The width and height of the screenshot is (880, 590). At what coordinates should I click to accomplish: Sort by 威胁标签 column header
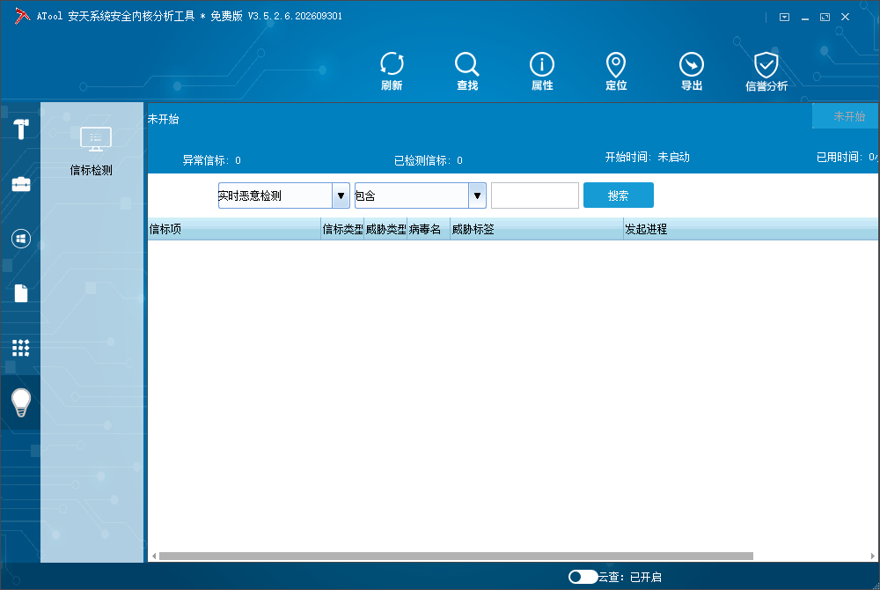537,229
